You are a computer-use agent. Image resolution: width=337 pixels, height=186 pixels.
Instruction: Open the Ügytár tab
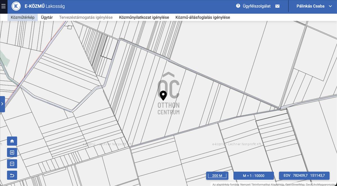pyautogui.click(x=47, y=17)
